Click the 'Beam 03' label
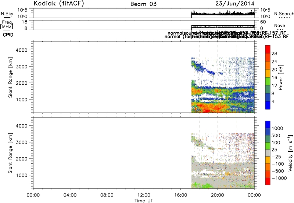 point(143,4)
